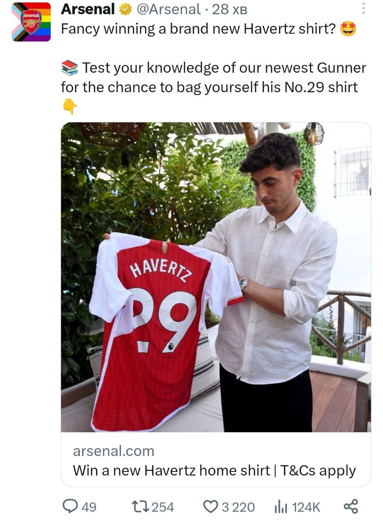Click the 49 replies count
This screenshot has width=383, height=523.
(x=89, y=507)
